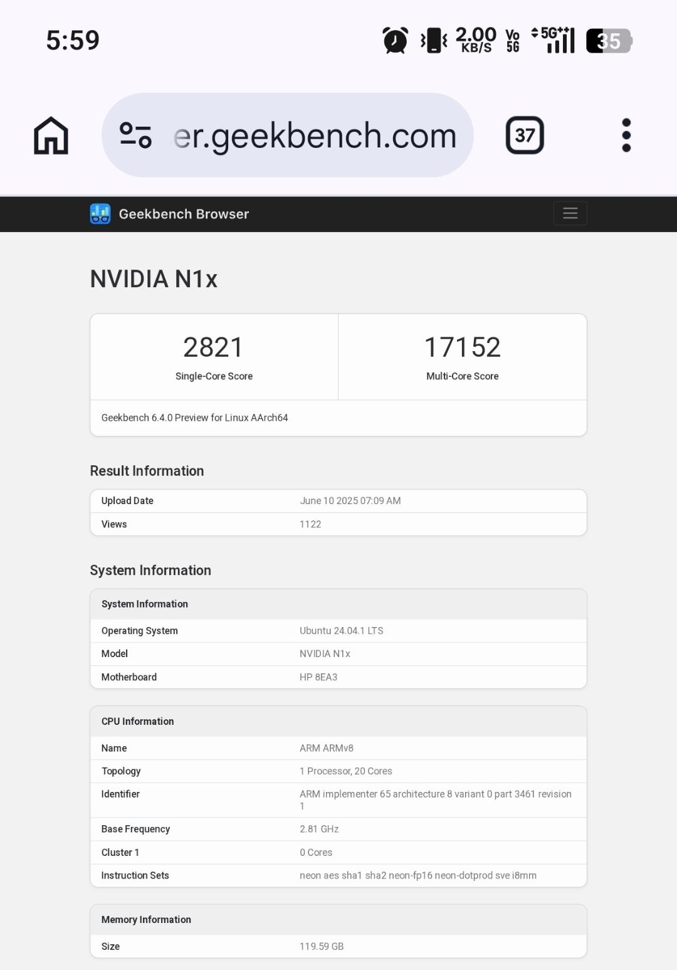Tap the Chrome home icon
677x970 pixels.
(x=51, y=135)
